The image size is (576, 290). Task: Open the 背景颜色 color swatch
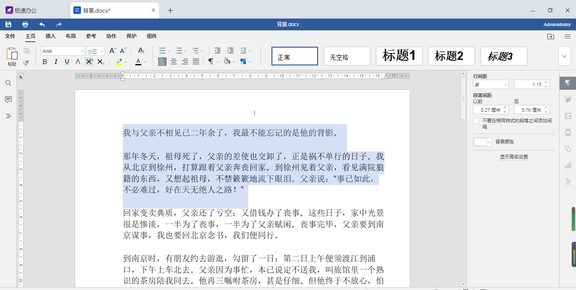(483, 142)
